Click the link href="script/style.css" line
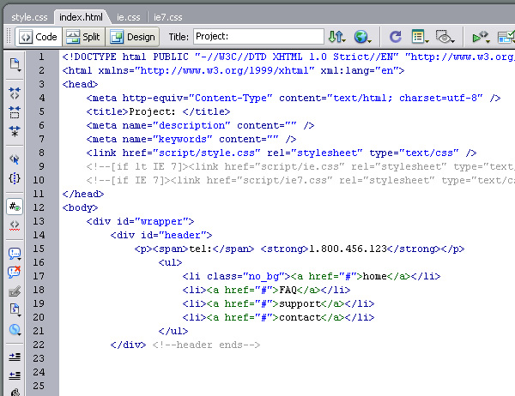Screen dimensions: 515x396 282,153
